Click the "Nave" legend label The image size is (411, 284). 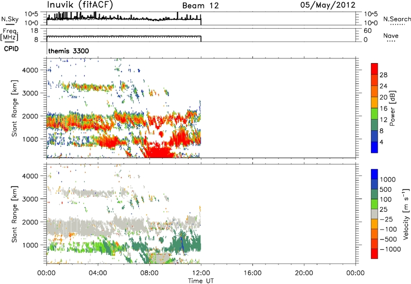click(391, 35)
